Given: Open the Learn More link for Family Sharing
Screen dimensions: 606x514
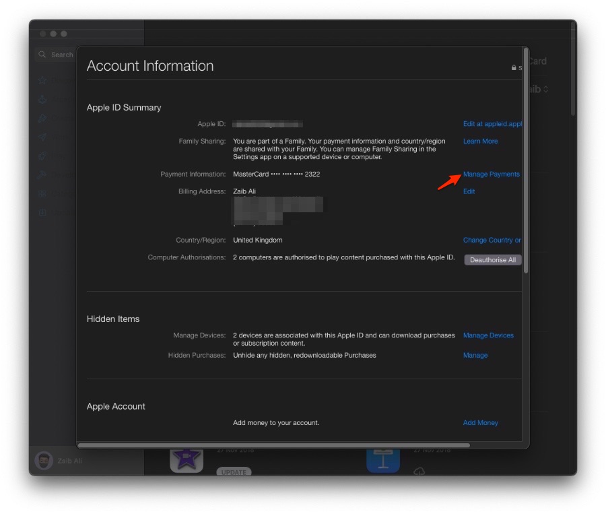Looking at the screenshot, I should click(480, 141).
